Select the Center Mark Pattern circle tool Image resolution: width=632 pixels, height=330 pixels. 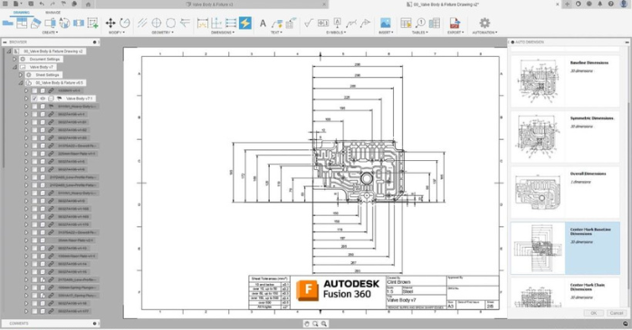[170, 23]
